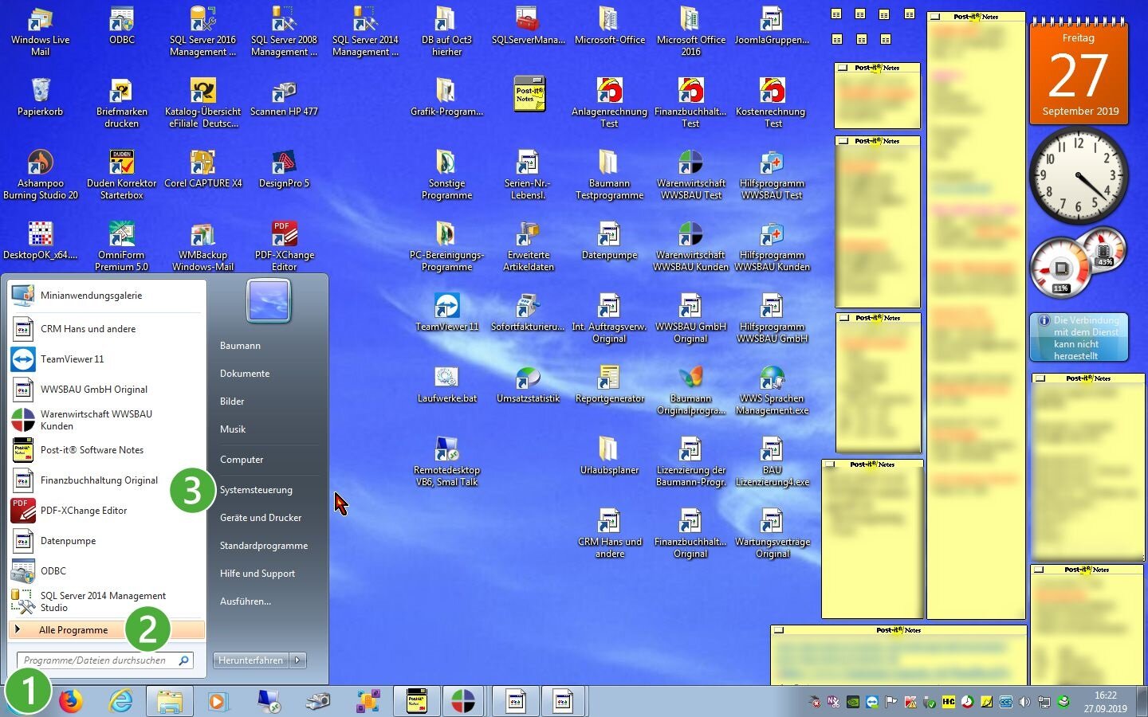Viewport: 1148px width, 717px height.
Task: Open Remotedesktop VB6, Smal Talk icon
Action: pyautogui.click(x=446, y=462)
